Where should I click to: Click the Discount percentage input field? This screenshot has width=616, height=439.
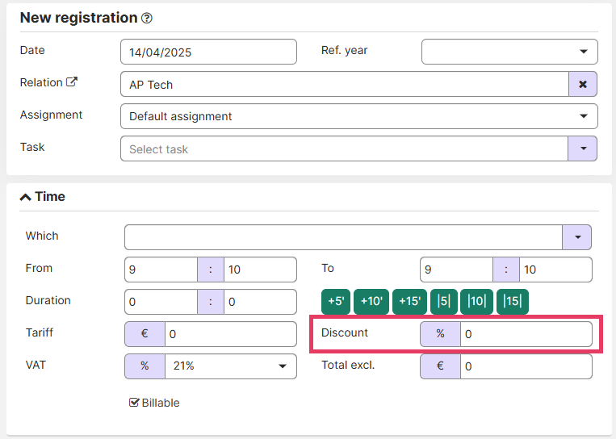point(526,334)
